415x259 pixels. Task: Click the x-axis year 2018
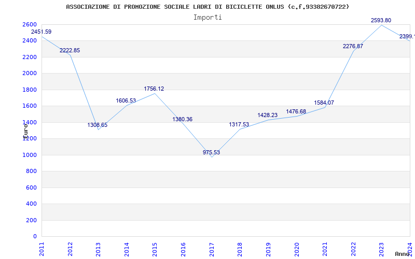240,249
